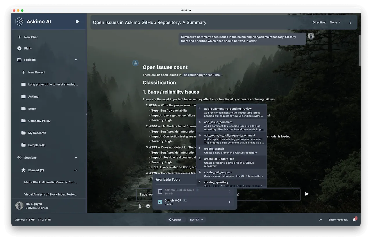The width and height of the screenshot is (372, 241).
Task: Open the usage chart icon in status bar
Action: (x=321, y=220)
